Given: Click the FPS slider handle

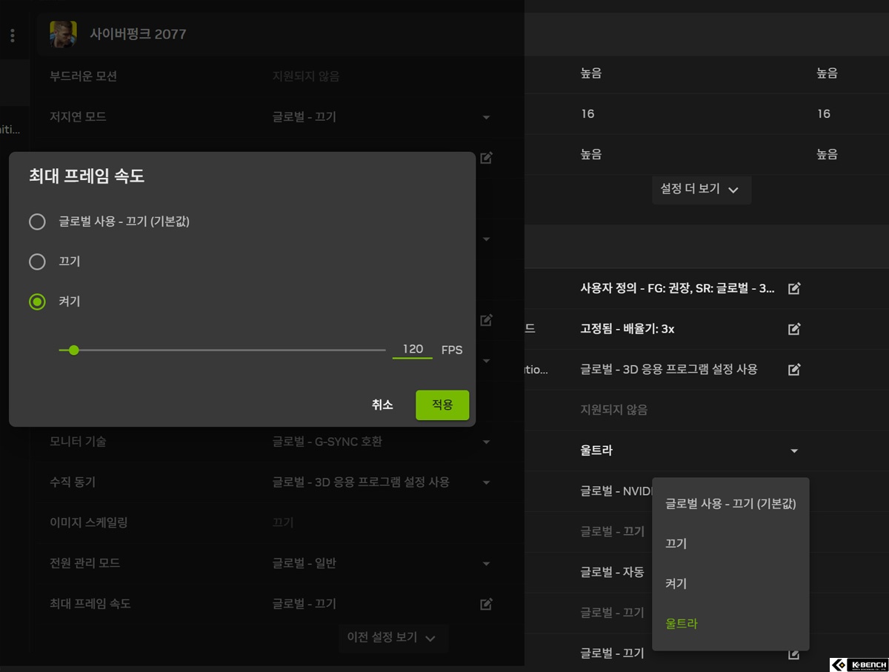Looking at the screenshot, I should pos(73,350).
